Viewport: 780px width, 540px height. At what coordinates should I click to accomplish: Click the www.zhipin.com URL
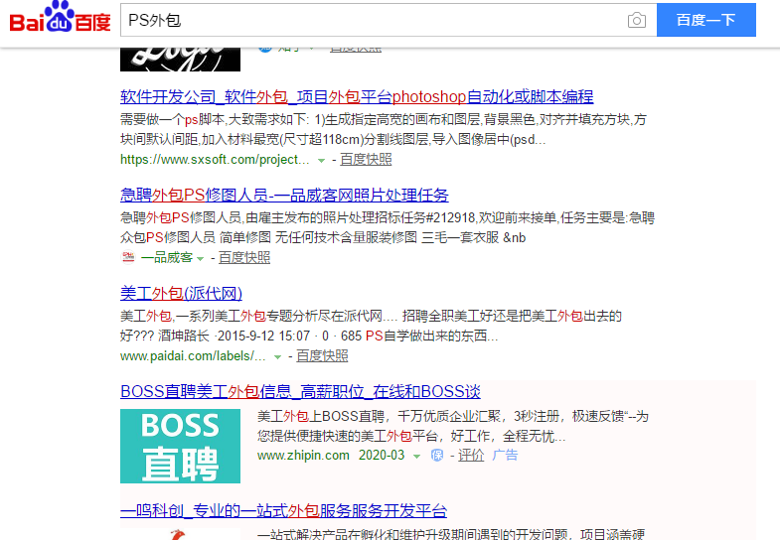pos(303,455)
